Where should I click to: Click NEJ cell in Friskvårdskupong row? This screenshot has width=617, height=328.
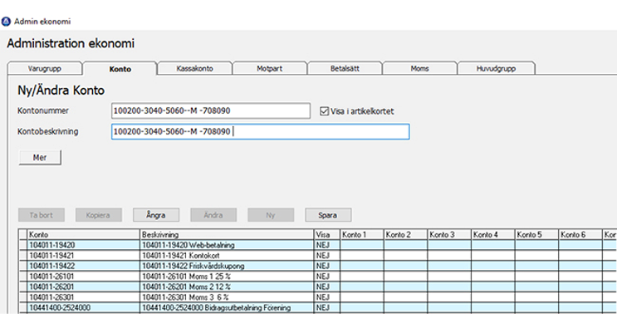click(x=327, y=266)
